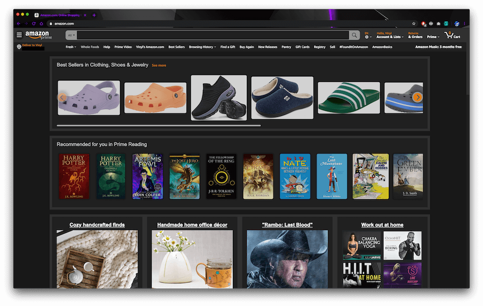
Task: Click Buy Again
Action: tap(246, 47)
